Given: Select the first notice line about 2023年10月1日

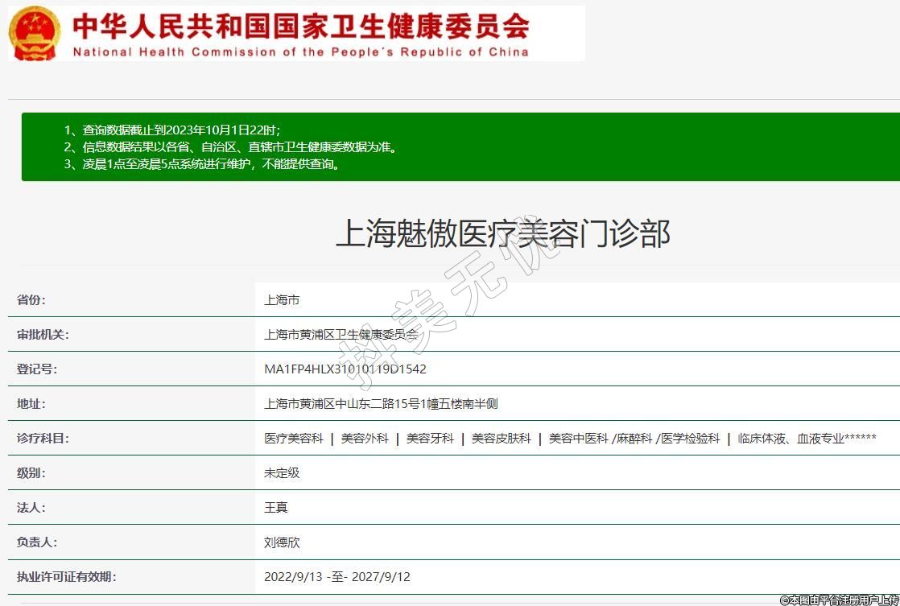Looking at the screenshot, I should click(171, 130).
